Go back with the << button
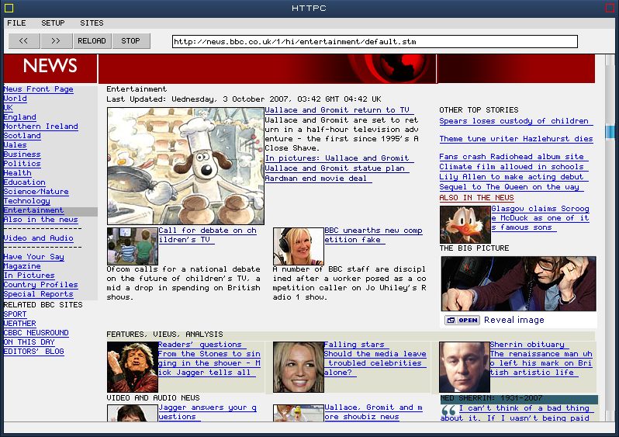Viewport: 619px width, 437px height. (24, 40)
